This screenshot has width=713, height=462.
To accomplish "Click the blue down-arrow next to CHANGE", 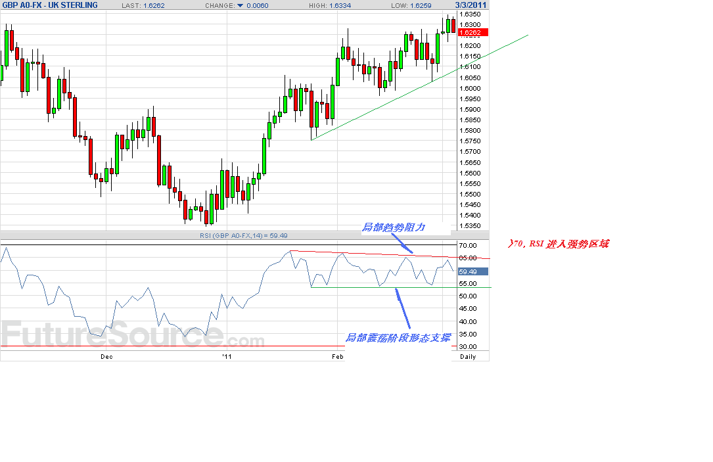I will 240,5.
